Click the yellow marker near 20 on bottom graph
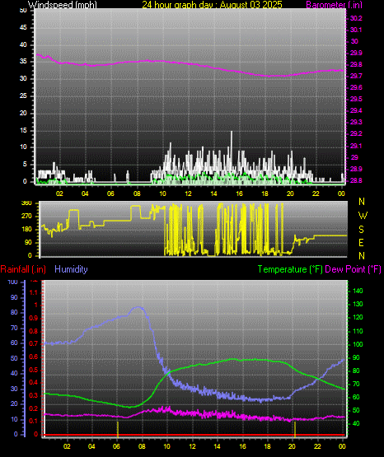384x457 pixels. 295,429
